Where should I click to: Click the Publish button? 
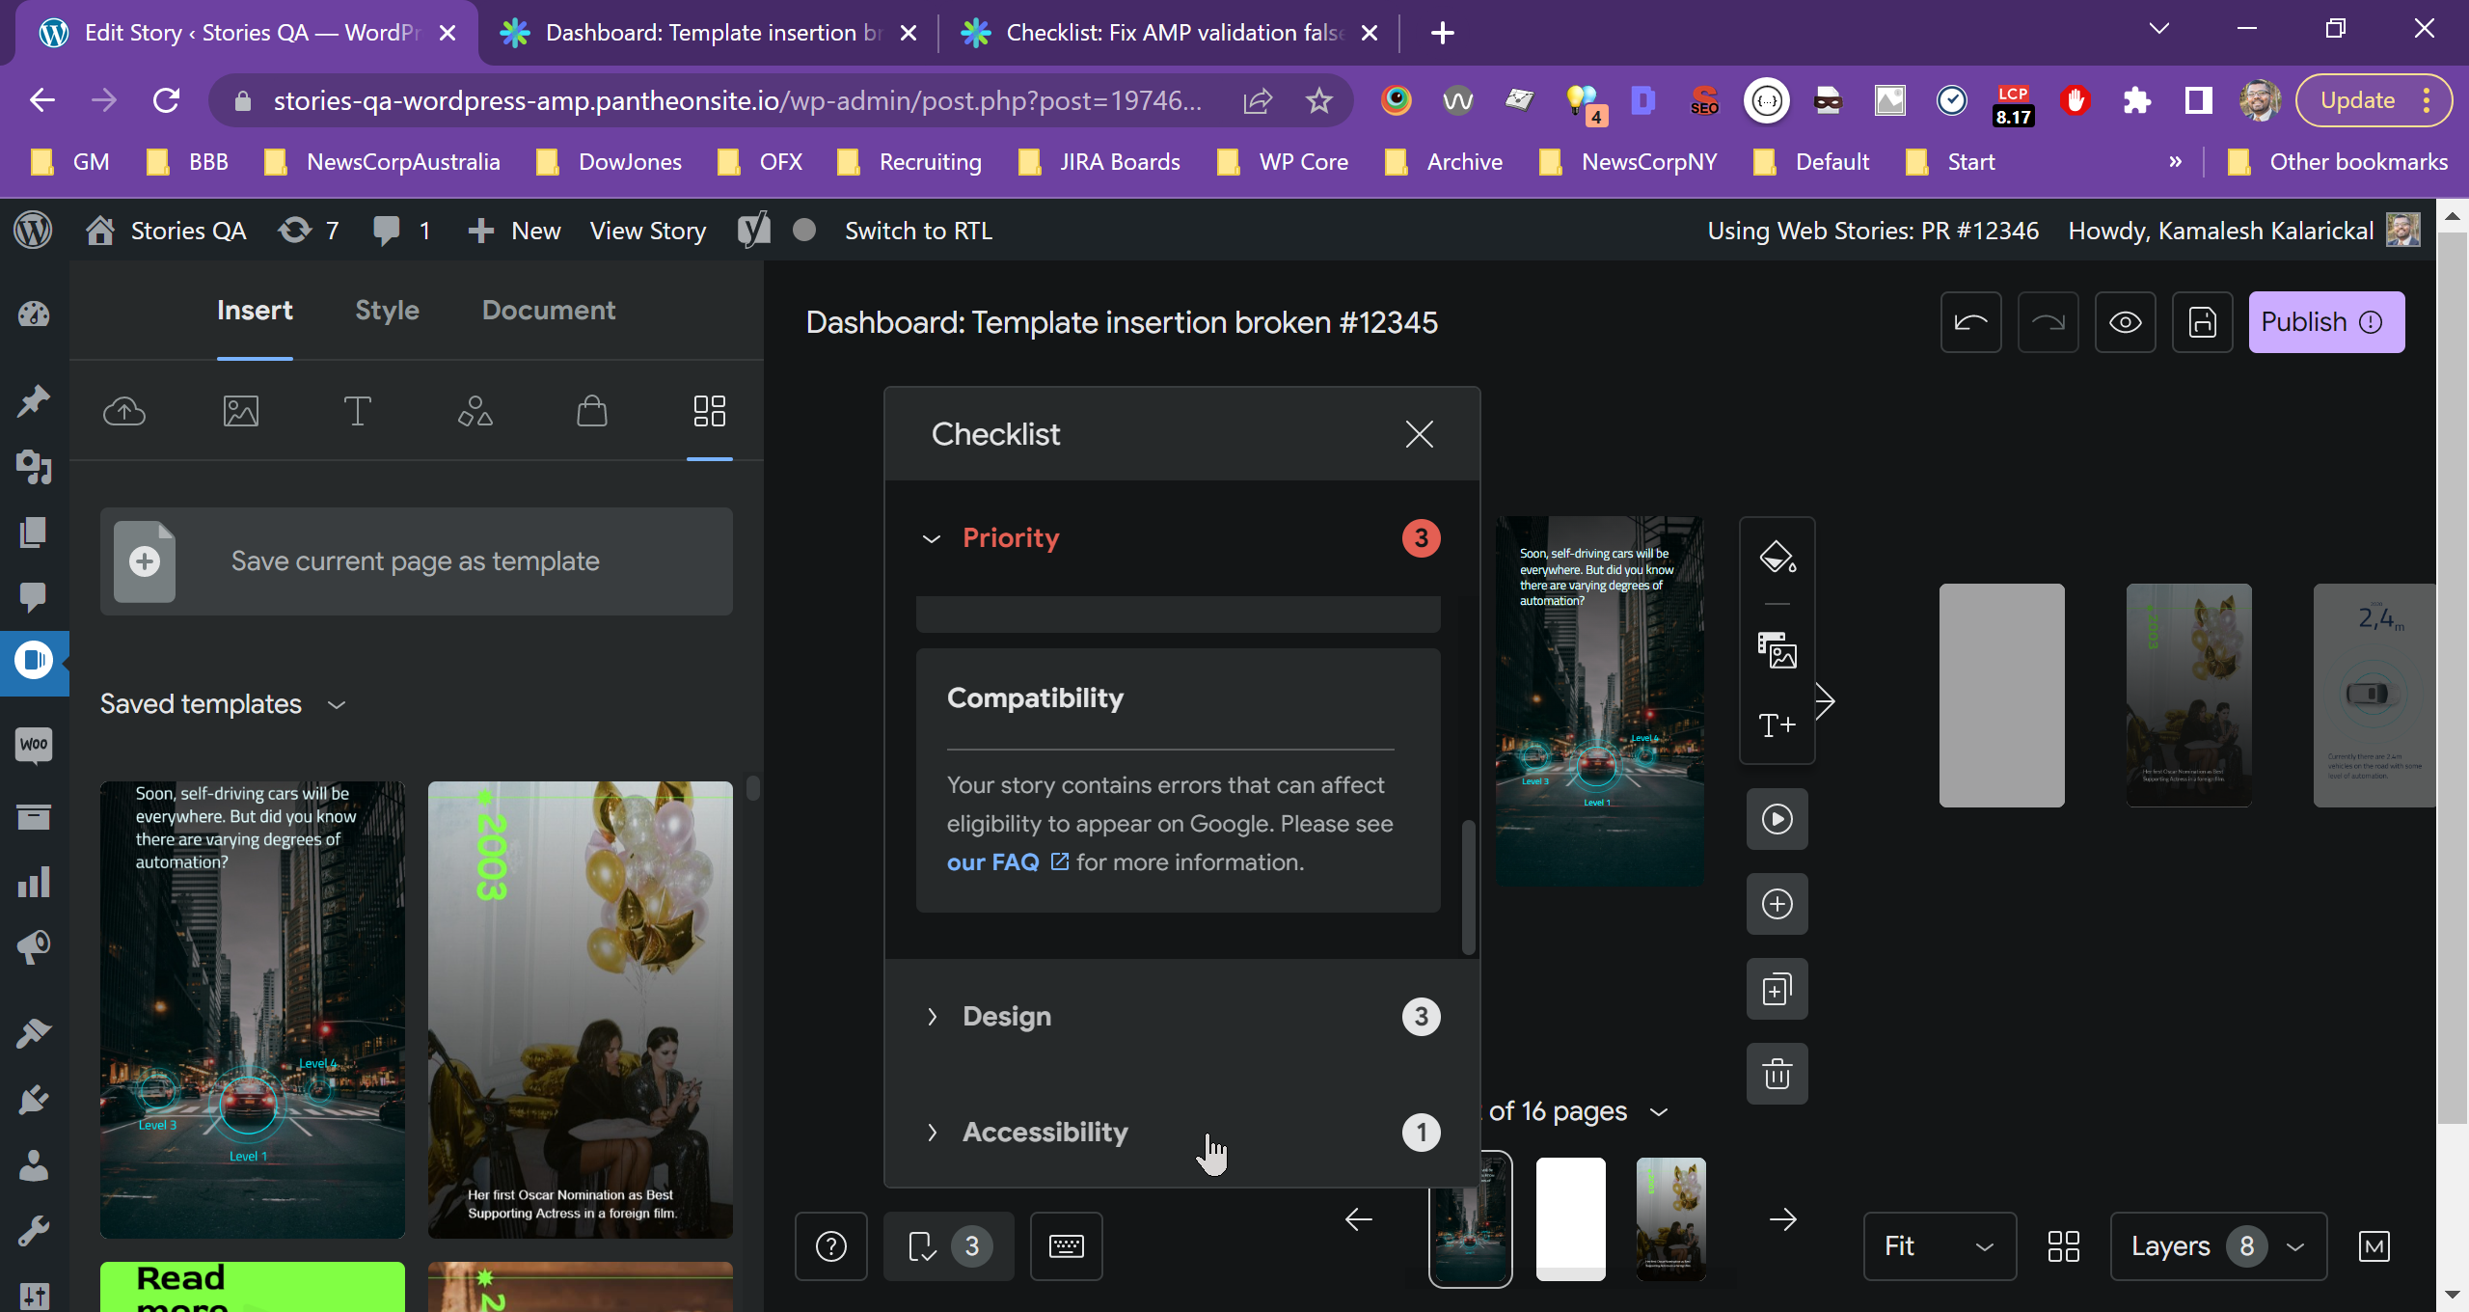(2326, 322)
